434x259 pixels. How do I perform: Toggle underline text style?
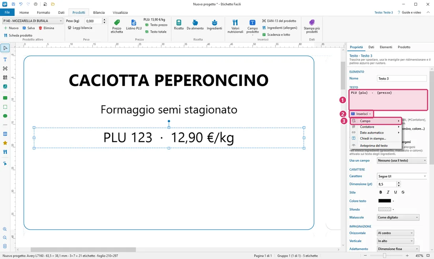point(395,192)
